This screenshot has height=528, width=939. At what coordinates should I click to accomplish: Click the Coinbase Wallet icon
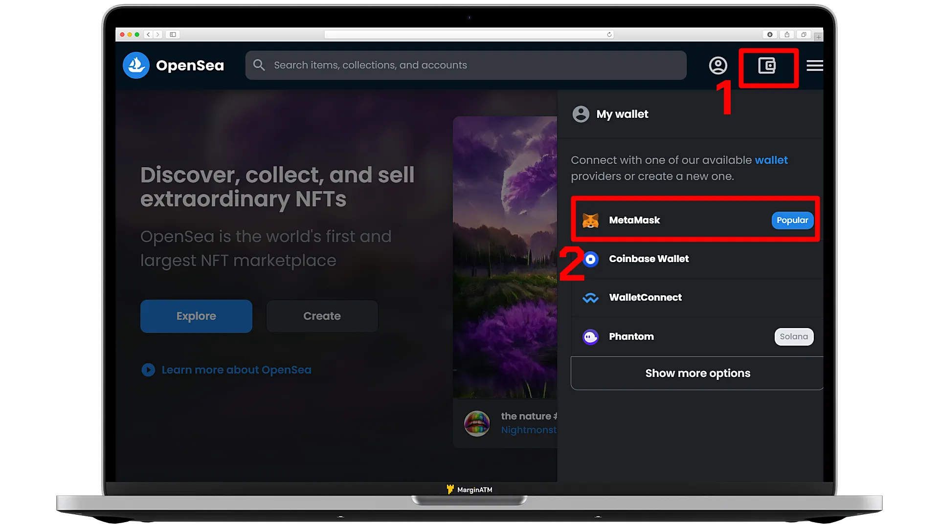(x=591, y=259)
